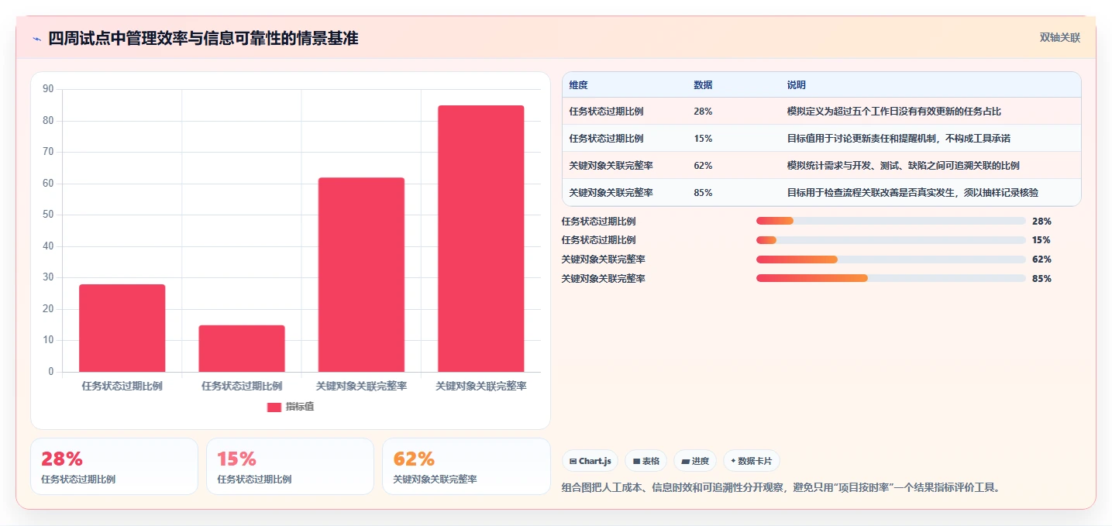This screenshot has height=526, width=1112.
Task: Click the 62% progress bar
Action: [891, 260]
